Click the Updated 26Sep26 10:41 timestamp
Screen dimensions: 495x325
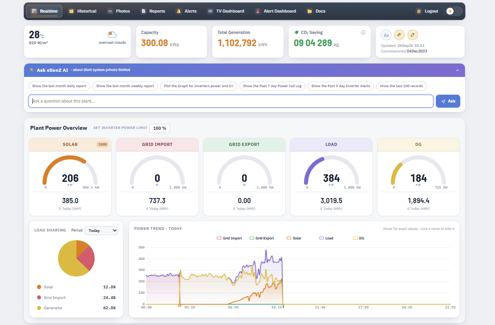[x=403, y=46]
